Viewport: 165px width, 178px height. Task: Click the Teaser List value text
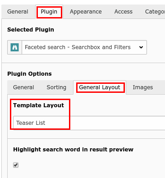click(x=31, y=123)
